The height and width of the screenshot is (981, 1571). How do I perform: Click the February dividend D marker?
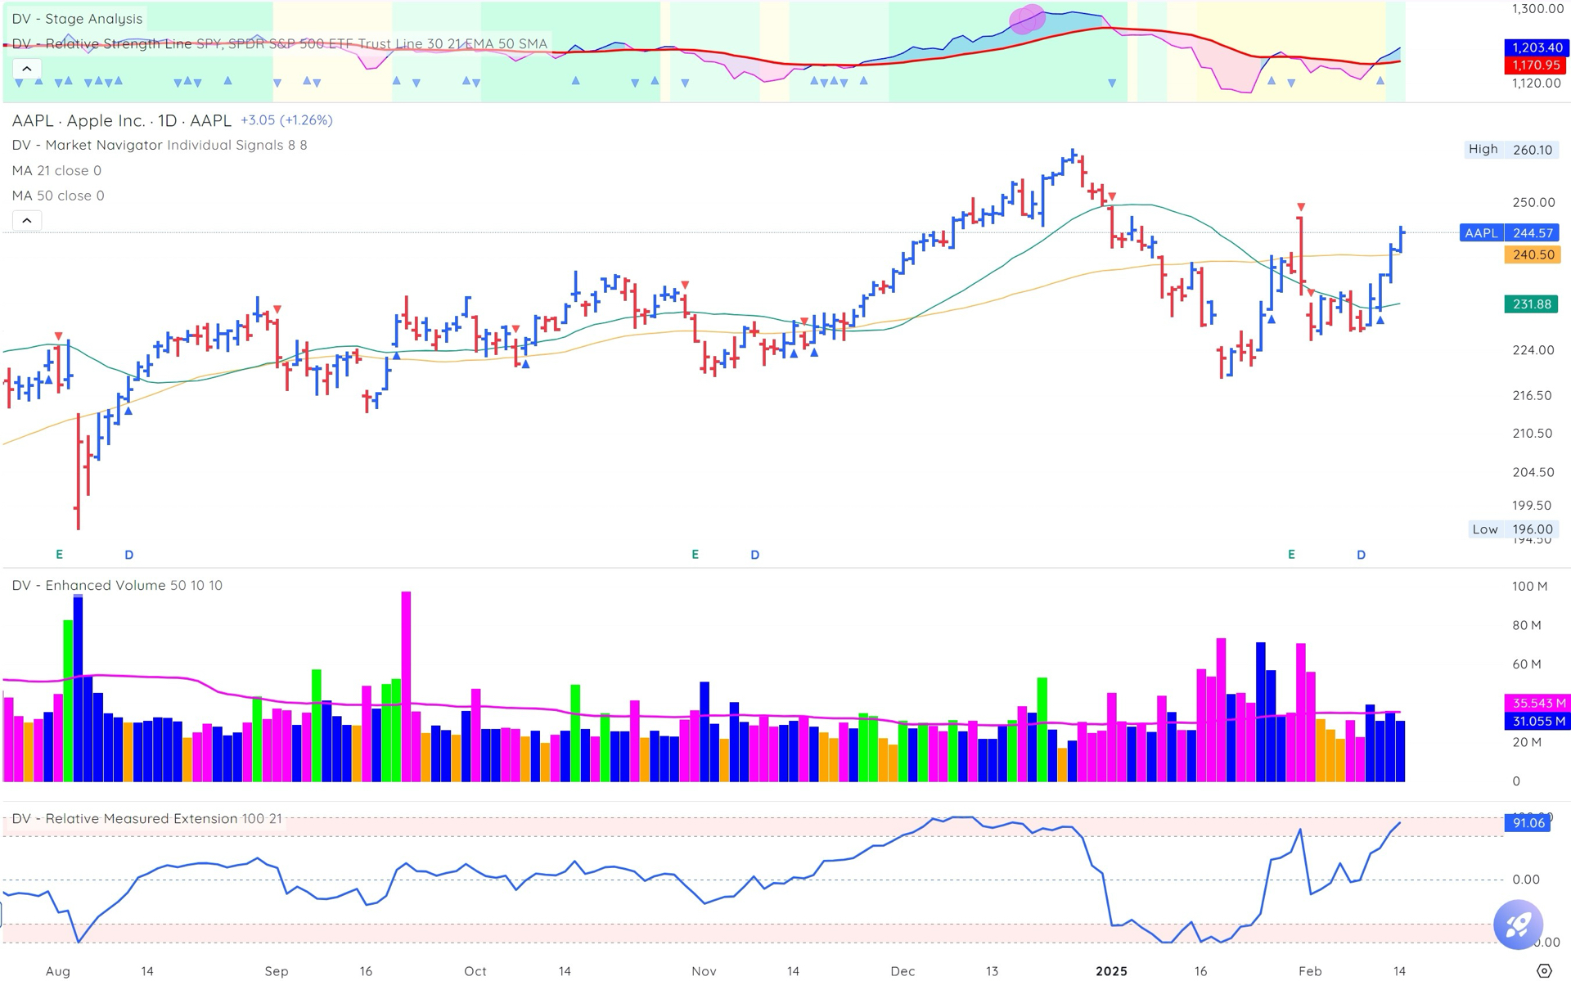[1361, 555]
